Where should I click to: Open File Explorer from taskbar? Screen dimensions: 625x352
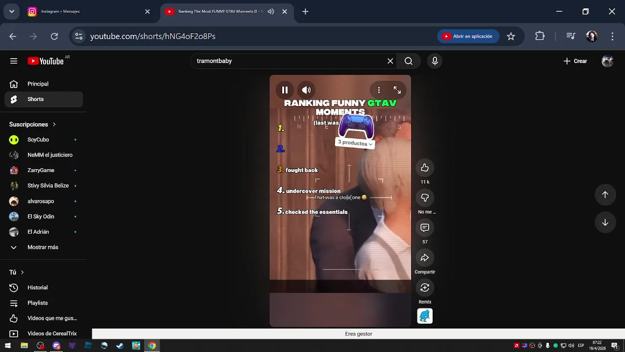[24, 346]
